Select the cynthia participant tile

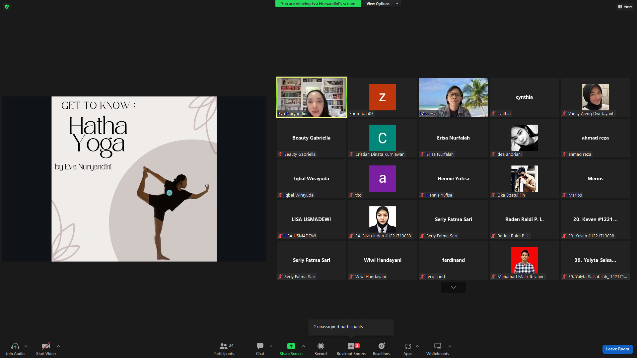[x=525, y=97]
